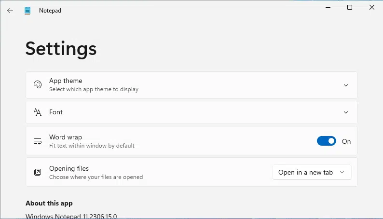Click the Notepad app icon in title bar
This screenshot has width=383, height=219.
point(27,11)
